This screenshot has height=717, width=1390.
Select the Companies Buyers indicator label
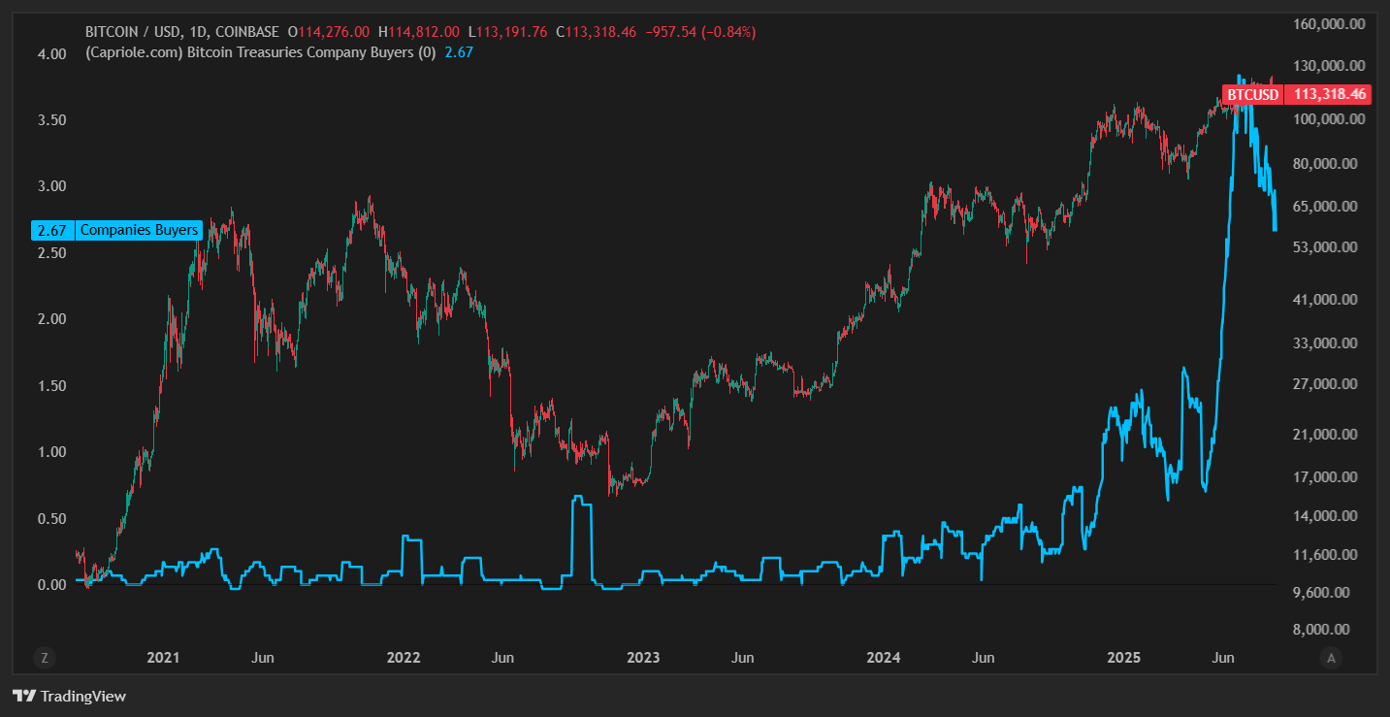(139, 230)
